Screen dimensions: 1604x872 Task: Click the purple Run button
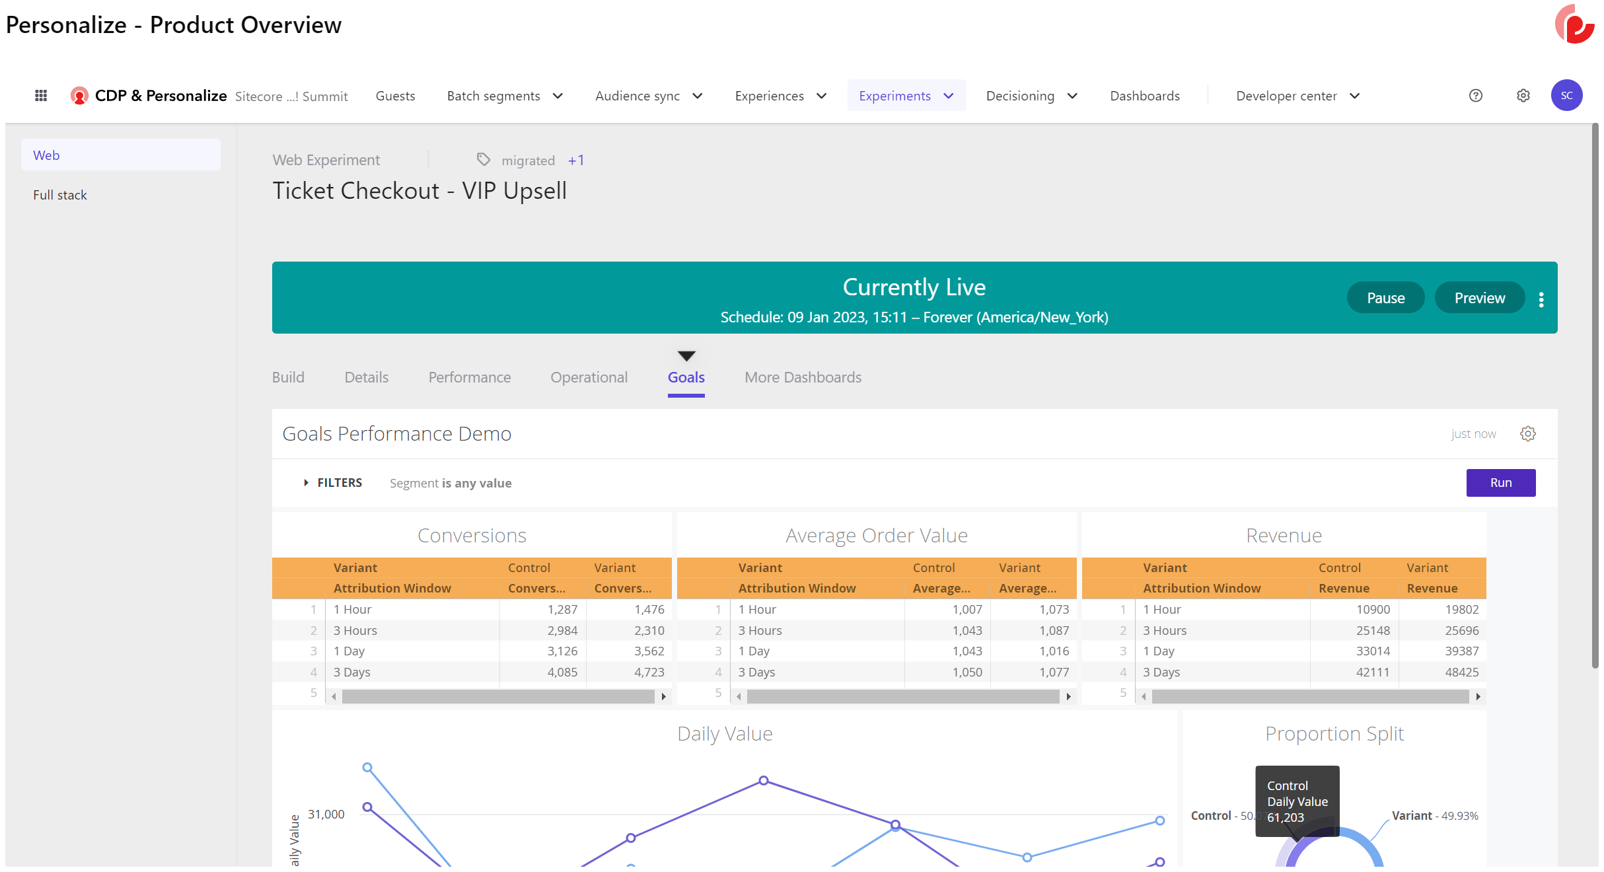point(1500,483)
